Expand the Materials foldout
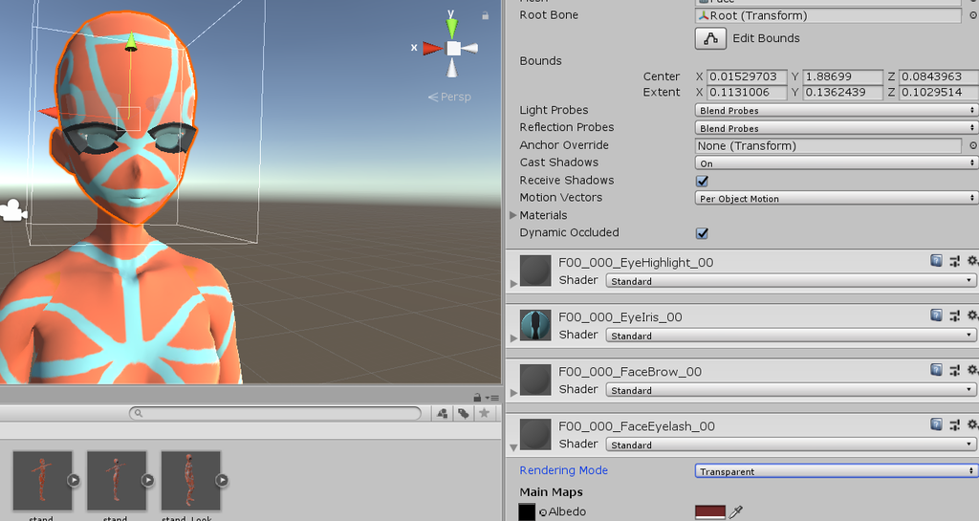 tap(513, 215)
